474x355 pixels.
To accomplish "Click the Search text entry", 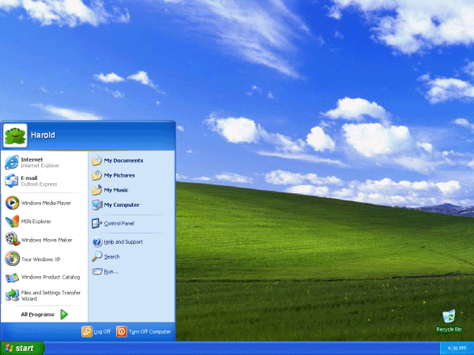I will point(111,257).
